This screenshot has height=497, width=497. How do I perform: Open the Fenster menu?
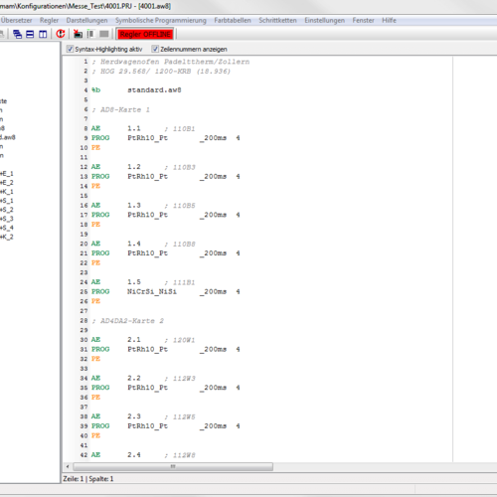pyautogui.click(x=363, y=20)
